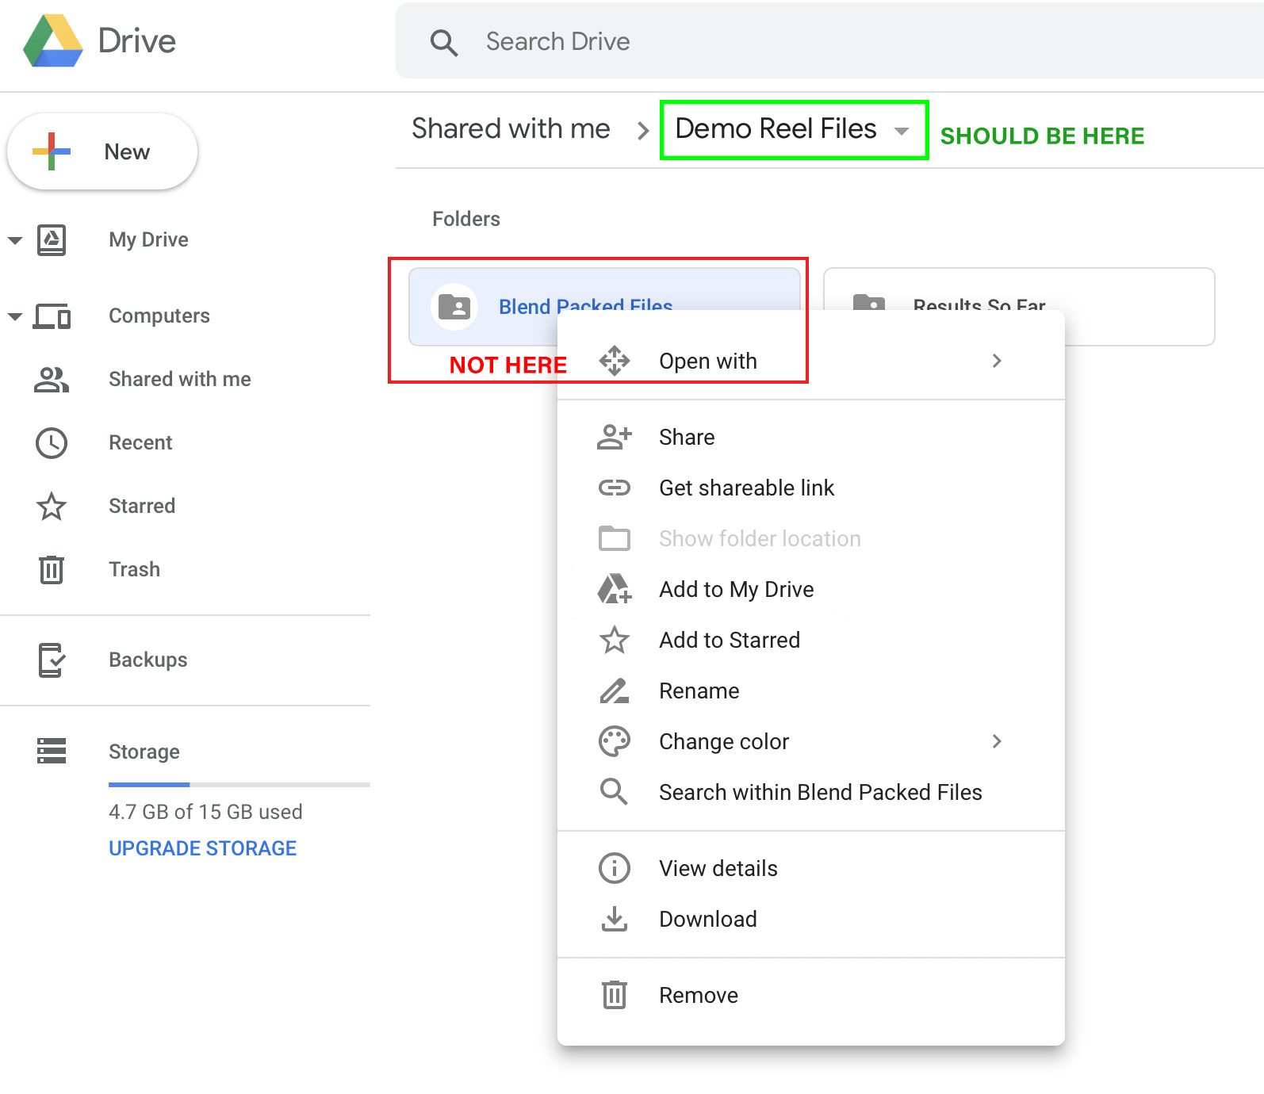Click the Recent clock icon
The image size is (1264, 1094).
(x=52, y=443)
